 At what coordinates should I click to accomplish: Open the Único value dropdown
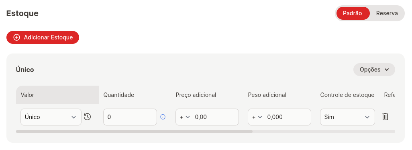click(51, 117)
